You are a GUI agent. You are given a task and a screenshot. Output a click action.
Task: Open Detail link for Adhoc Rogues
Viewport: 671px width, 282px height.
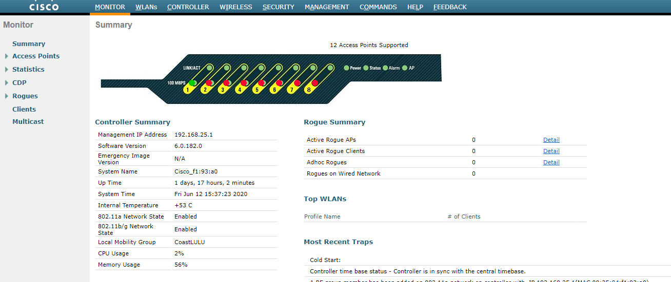tap(551, 162)
